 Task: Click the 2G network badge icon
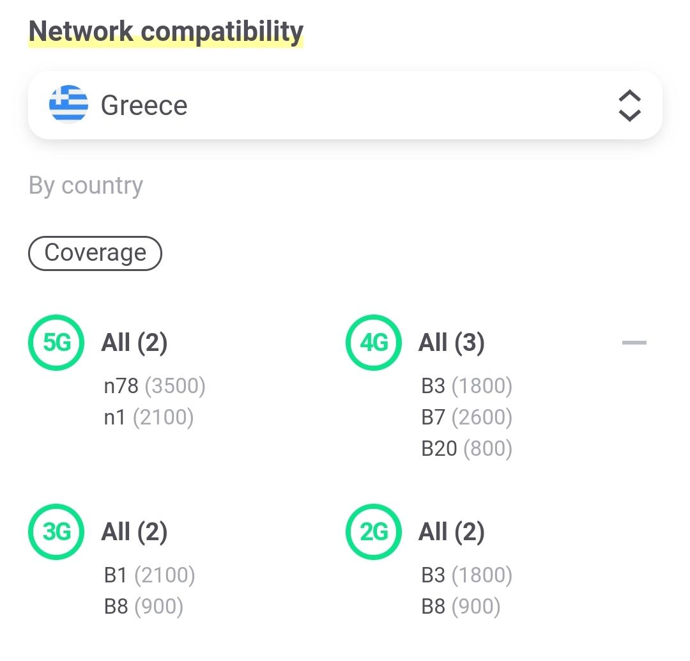point(374,532)
